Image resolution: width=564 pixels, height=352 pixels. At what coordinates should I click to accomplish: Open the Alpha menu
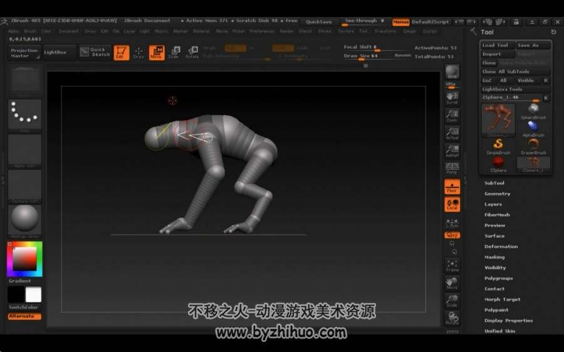tap(13, 31)
